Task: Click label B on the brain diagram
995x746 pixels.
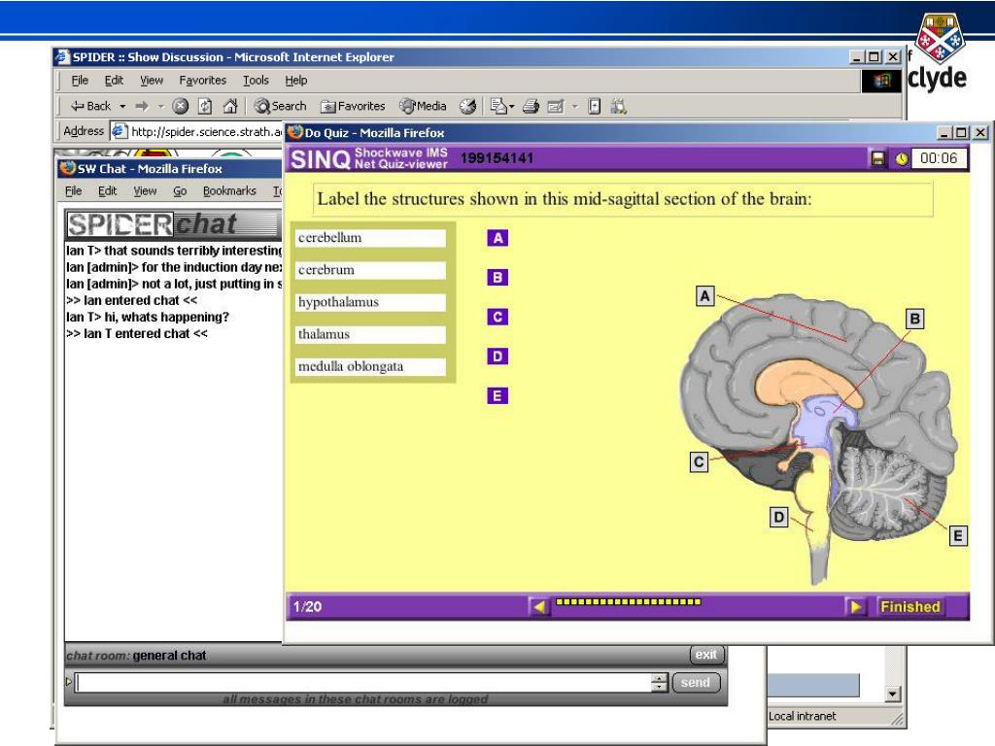Action: 915,319
